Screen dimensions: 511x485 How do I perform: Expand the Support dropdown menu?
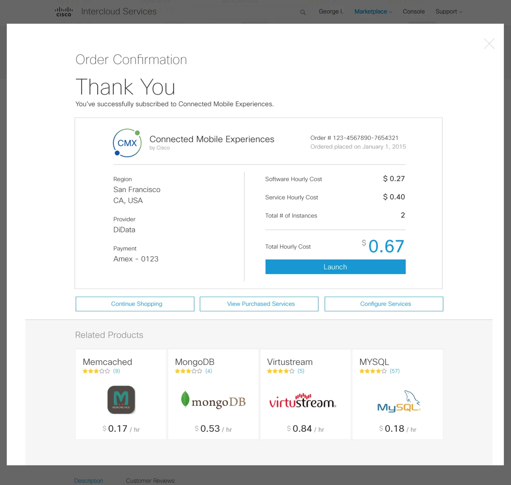coord(449,12)
